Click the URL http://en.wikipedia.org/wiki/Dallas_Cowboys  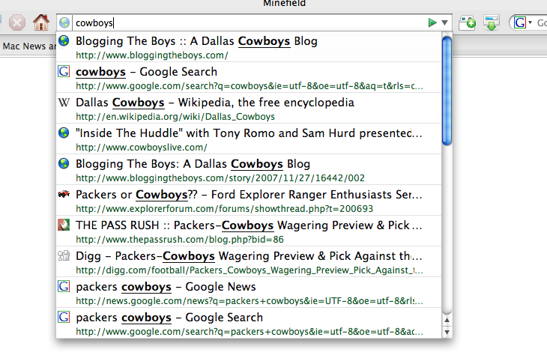click(x=175, y=117)
